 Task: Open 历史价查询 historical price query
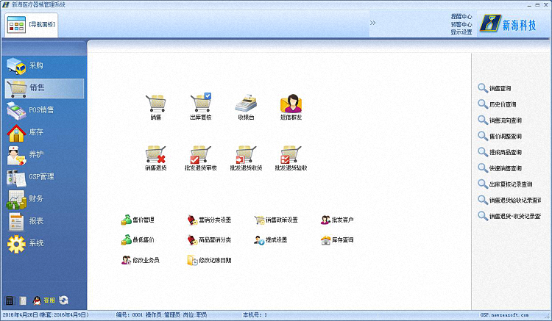pyautogui.click(x=497, y=104)
